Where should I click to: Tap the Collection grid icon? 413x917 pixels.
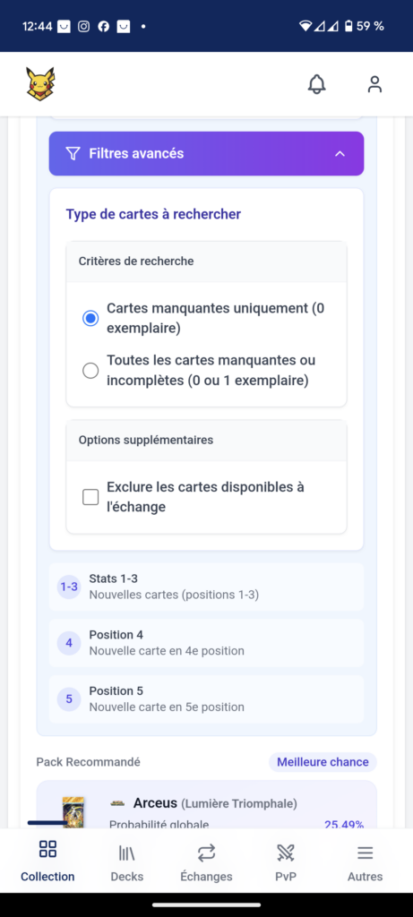pos(47,849)
